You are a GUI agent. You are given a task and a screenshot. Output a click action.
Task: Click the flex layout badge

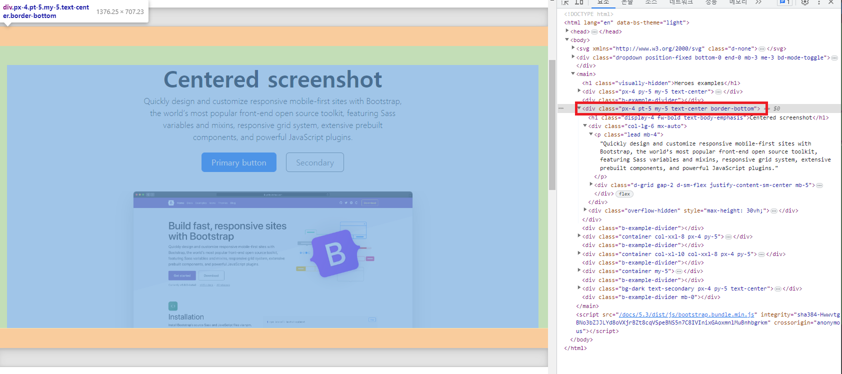tap(624, 194)
